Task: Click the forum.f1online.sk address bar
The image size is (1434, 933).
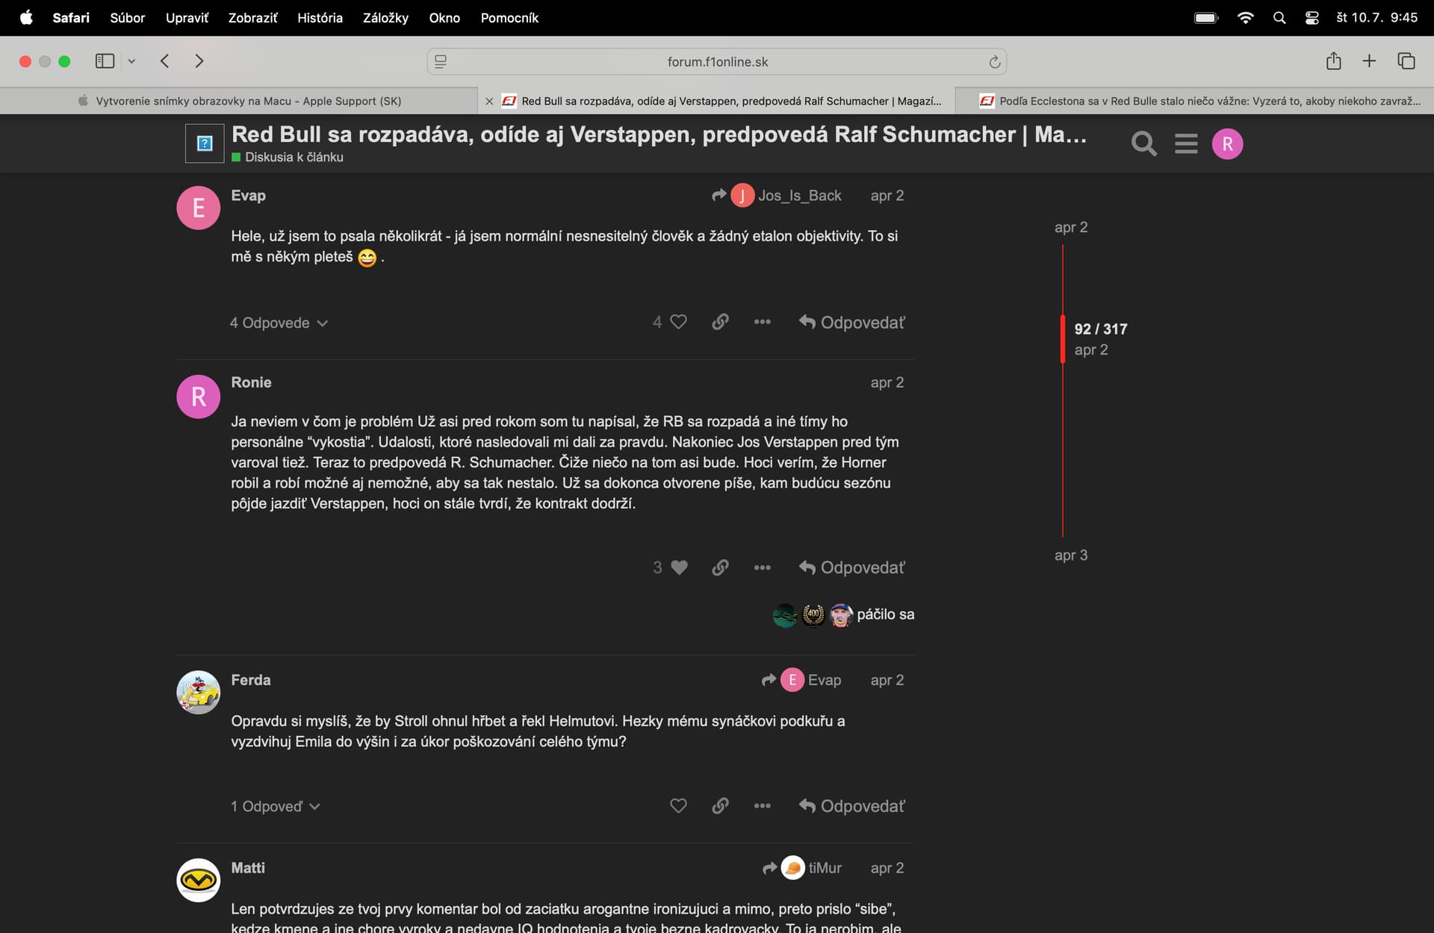Action: (717, 62)
